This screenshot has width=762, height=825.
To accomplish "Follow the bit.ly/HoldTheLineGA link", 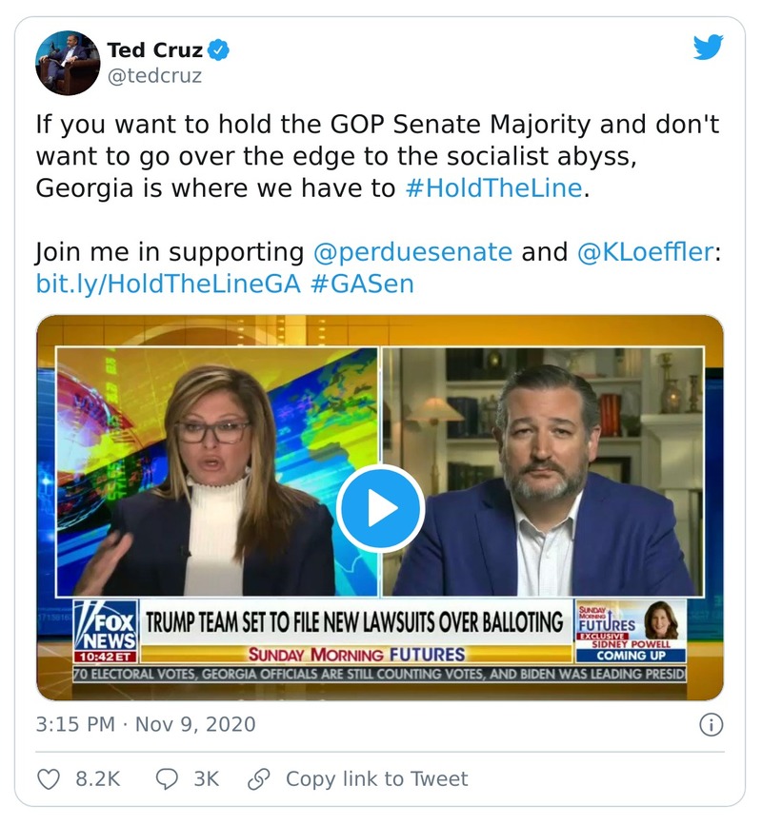I will click(x=169, y=284).
